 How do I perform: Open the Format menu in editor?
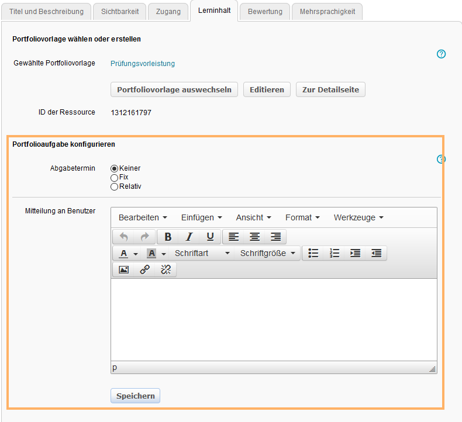302,217
